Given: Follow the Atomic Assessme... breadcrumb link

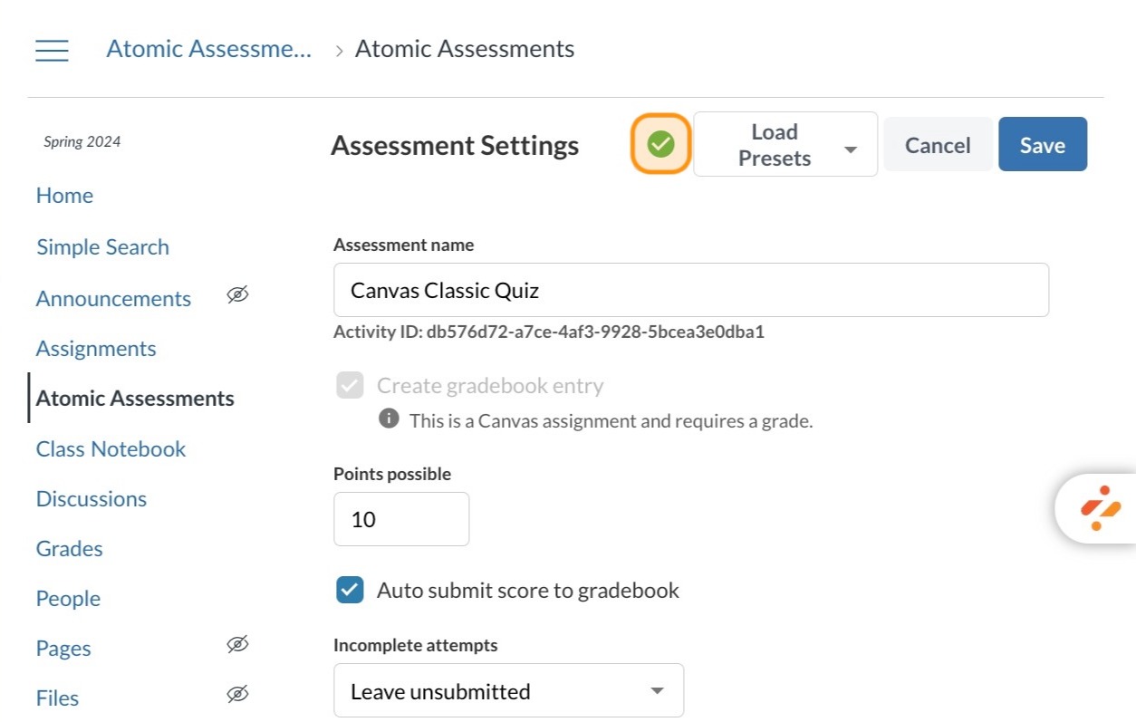Looking at the screenshot, I should point(209,49).
